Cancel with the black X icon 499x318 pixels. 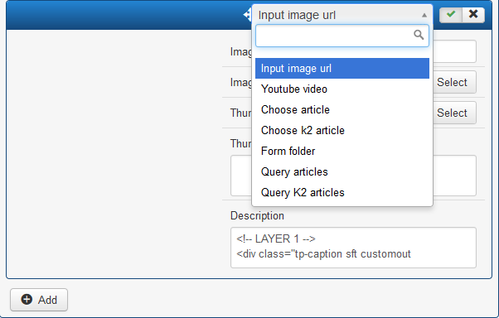click(473, 14)
